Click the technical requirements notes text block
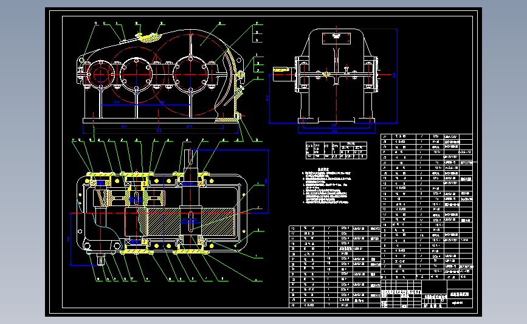Viewport: 527px width, 324px height. 326,186
